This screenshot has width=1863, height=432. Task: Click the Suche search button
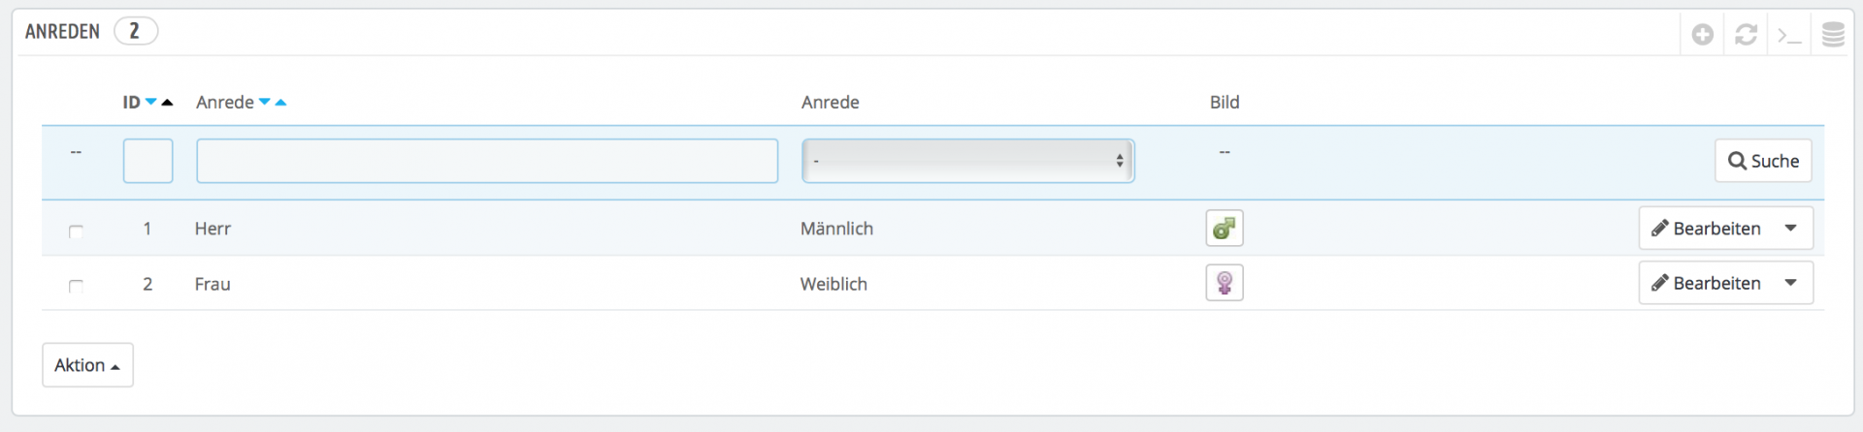point(1763,161)
